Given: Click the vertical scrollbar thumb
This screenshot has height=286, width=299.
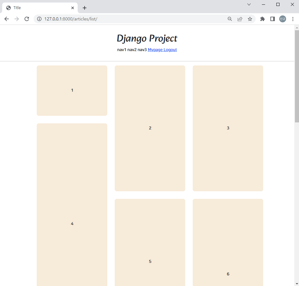Looking at the screenshot, I should click(297, 76).
